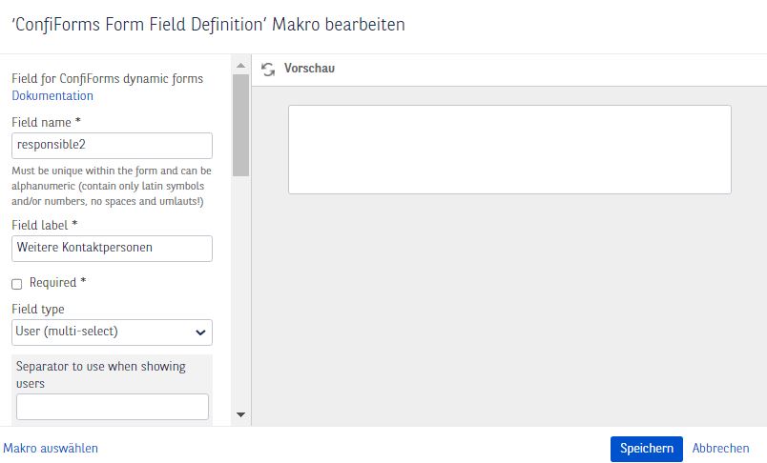
Task: Click the 'Field type' label
Action: coord(37,310)
